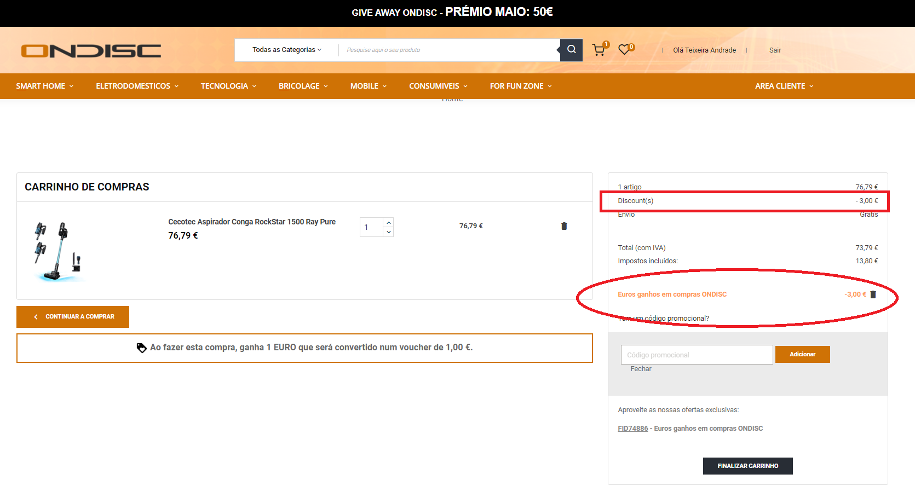Expand the BRICOLAGE menu
The height and width of the screenshot is (503, 915).
(x=303, y=86)
